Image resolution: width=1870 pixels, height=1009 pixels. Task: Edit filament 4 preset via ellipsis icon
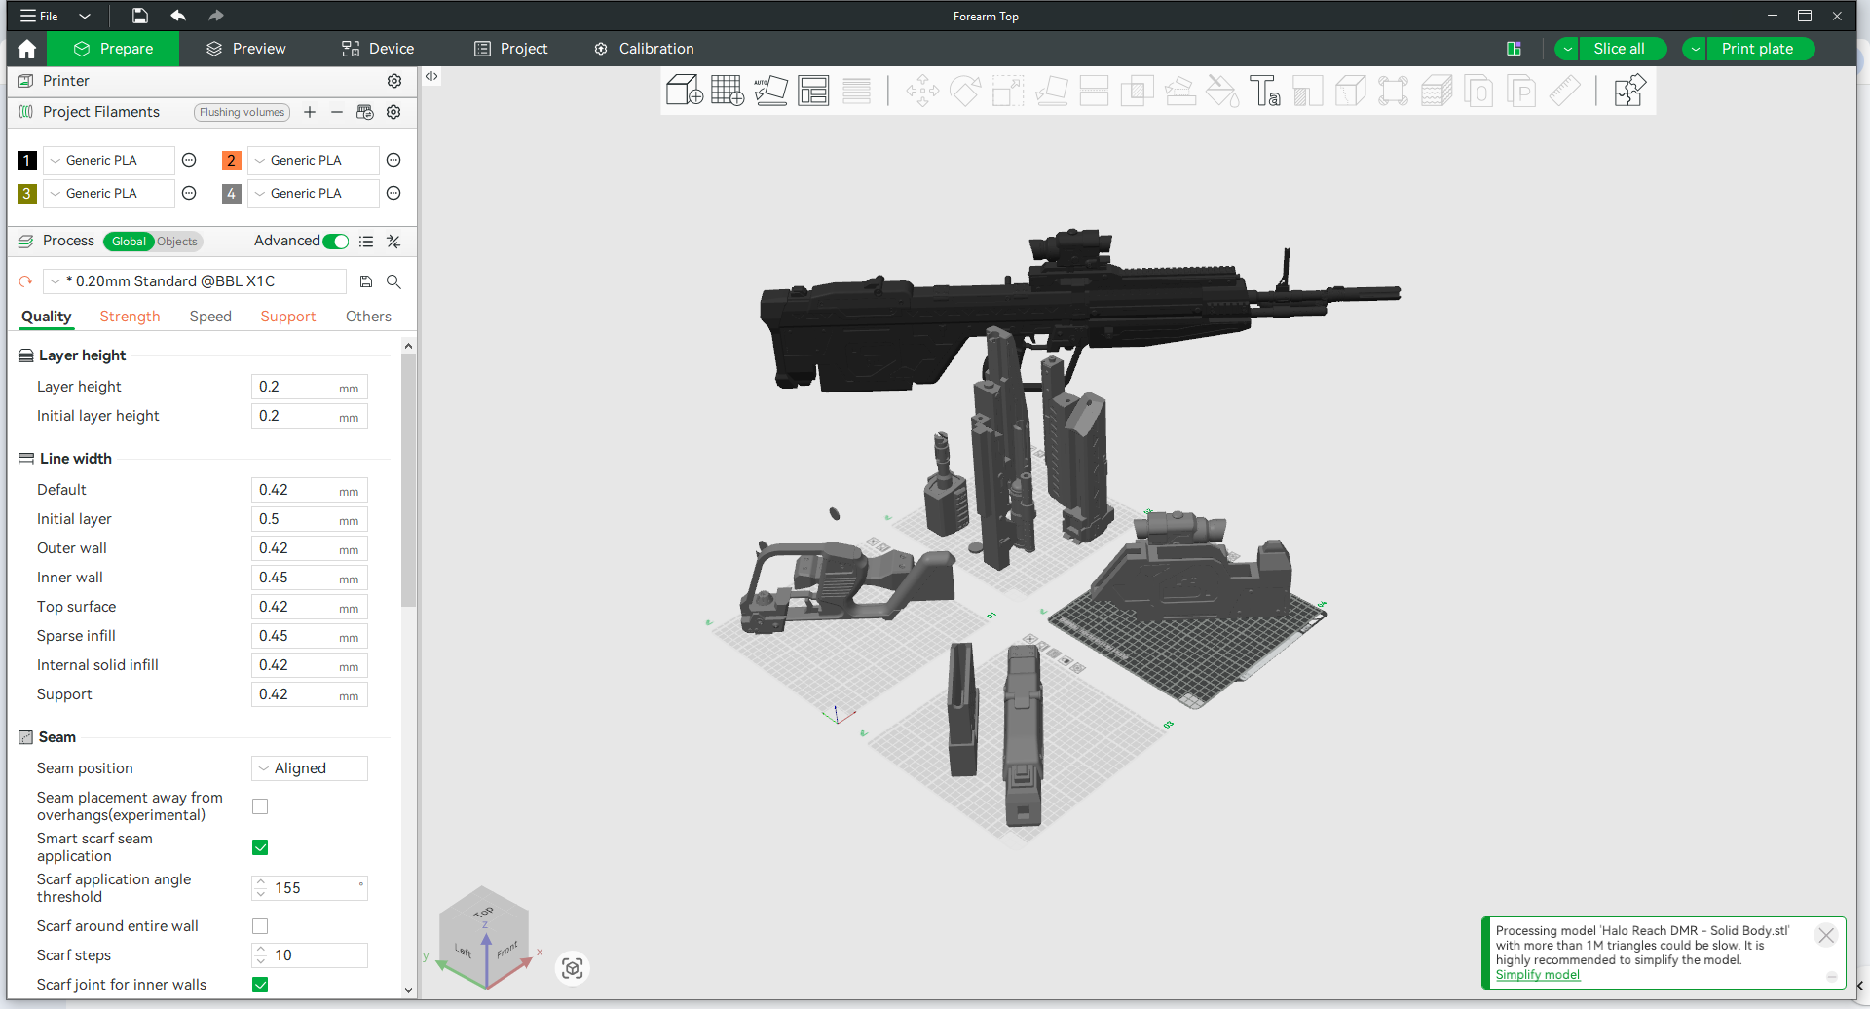click(x=393, y=193)
